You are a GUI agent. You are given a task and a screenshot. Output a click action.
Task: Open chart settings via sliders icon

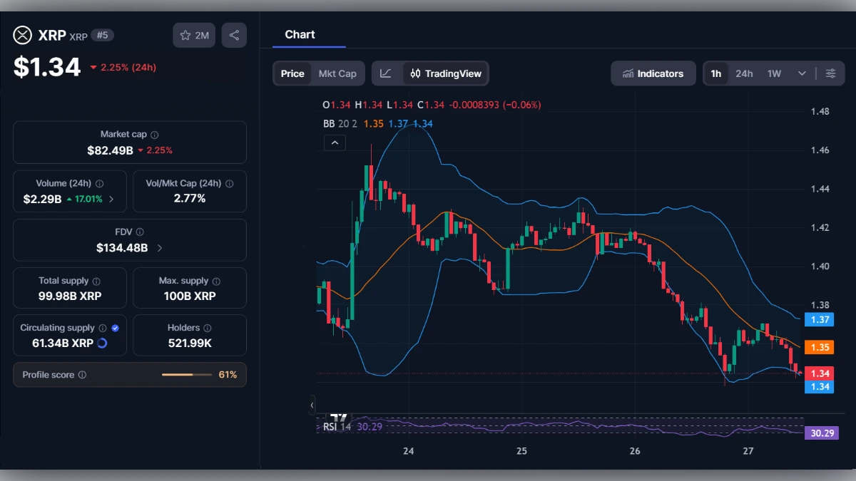(x=830, y=73)
